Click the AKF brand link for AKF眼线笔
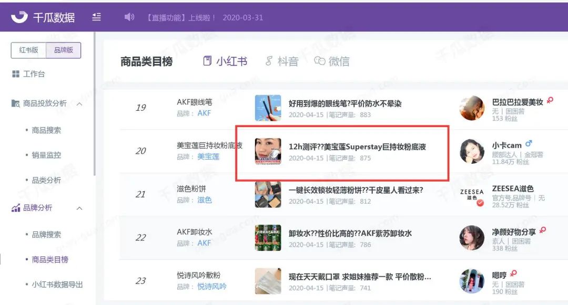Image resolution: width=568 pixels, height=305 pixels. pyautogui.click(x=204, y=113)
